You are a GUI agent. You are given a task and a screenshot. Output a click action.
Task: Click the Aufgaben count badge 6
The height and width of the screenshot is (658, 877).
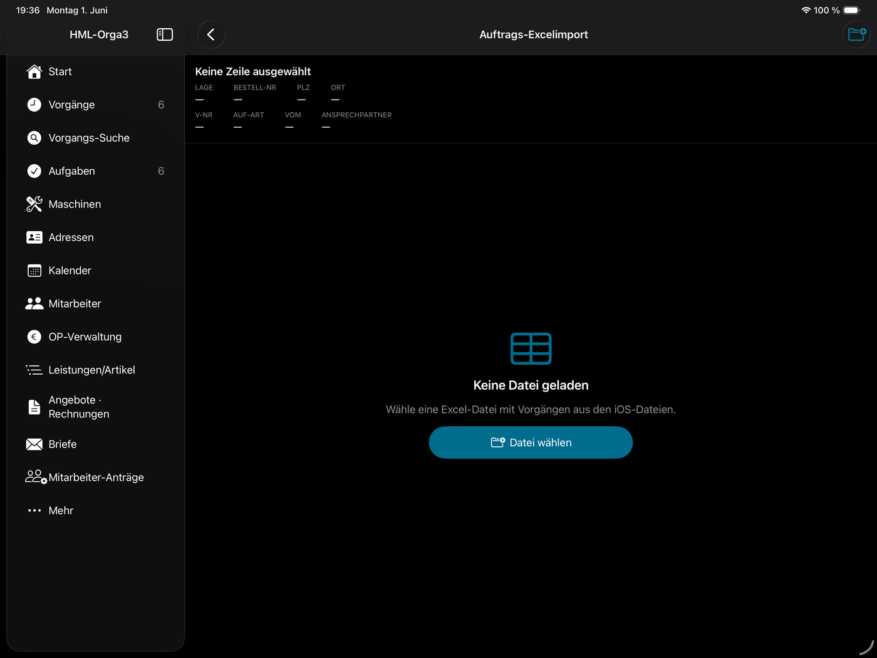pyautogui.click(x=161, y=171)
